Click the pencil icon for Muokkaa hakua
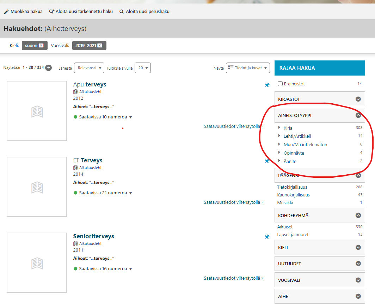 (6, 12)
